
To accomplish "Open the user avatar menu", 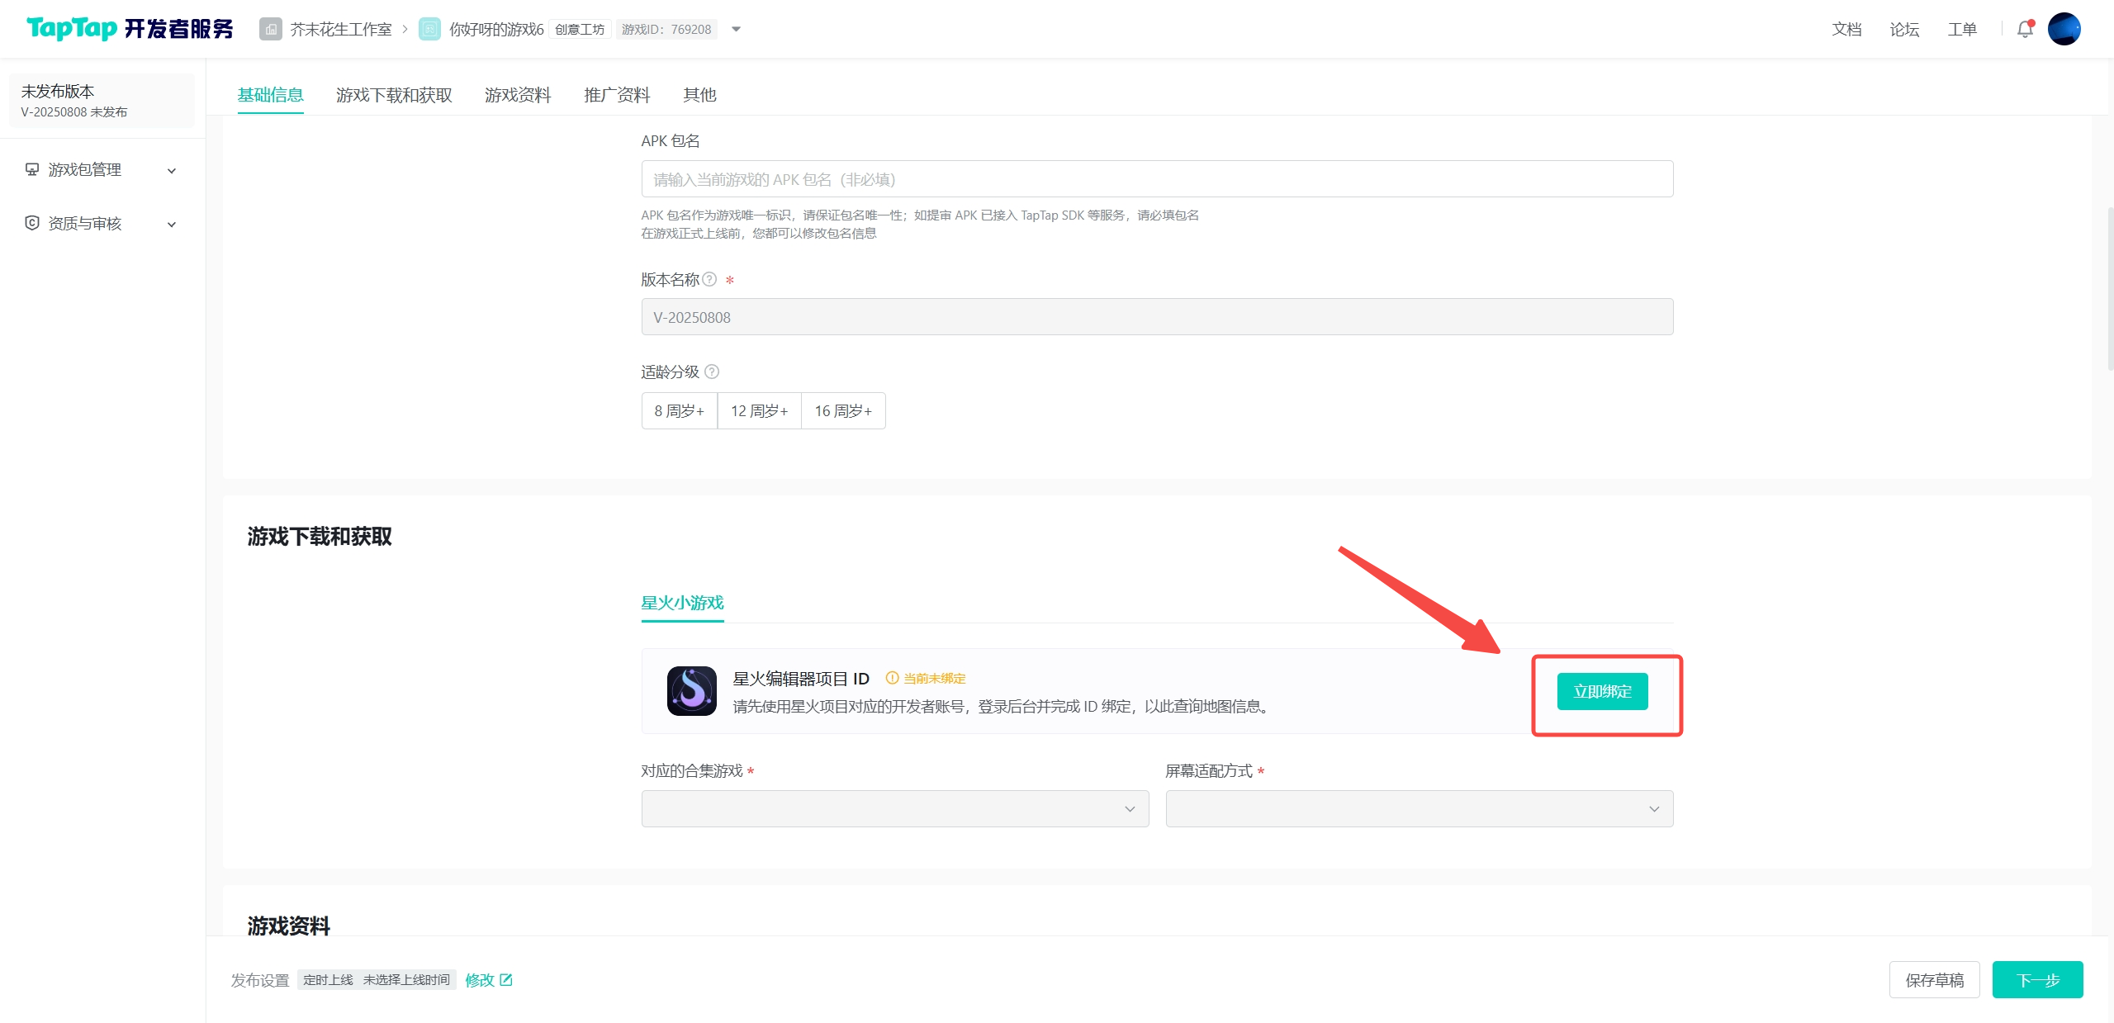I will click(x=2064, y=29).
